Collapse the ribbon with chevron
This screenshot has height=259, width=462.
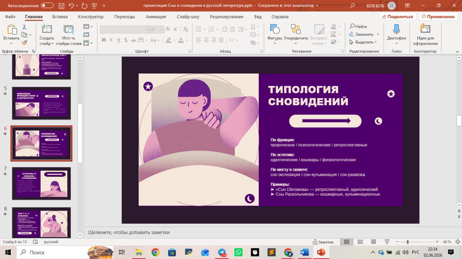457,51
